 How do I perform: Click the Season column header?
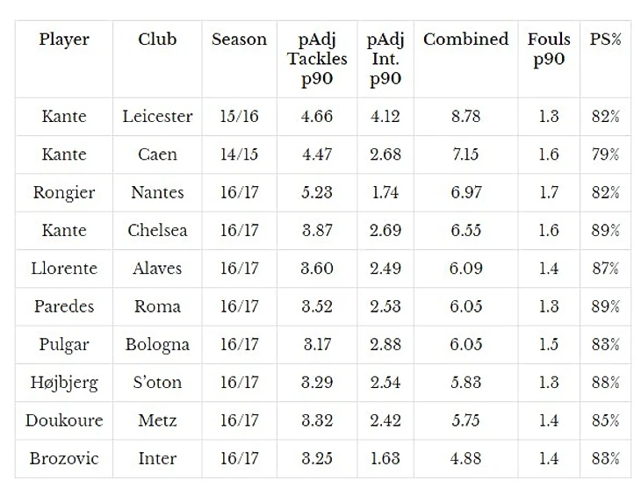point(239,40)
